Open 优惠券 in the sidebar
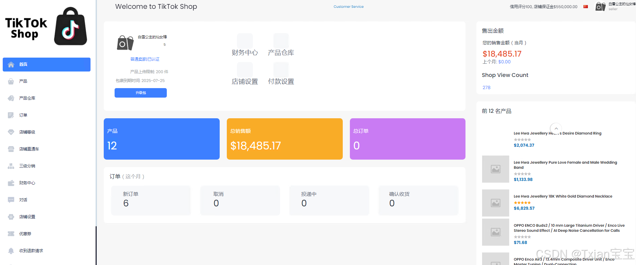 click(x=46, y=234)
